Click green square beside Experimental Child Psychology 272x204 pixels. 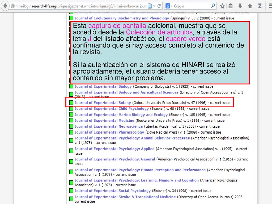[71, 109]
